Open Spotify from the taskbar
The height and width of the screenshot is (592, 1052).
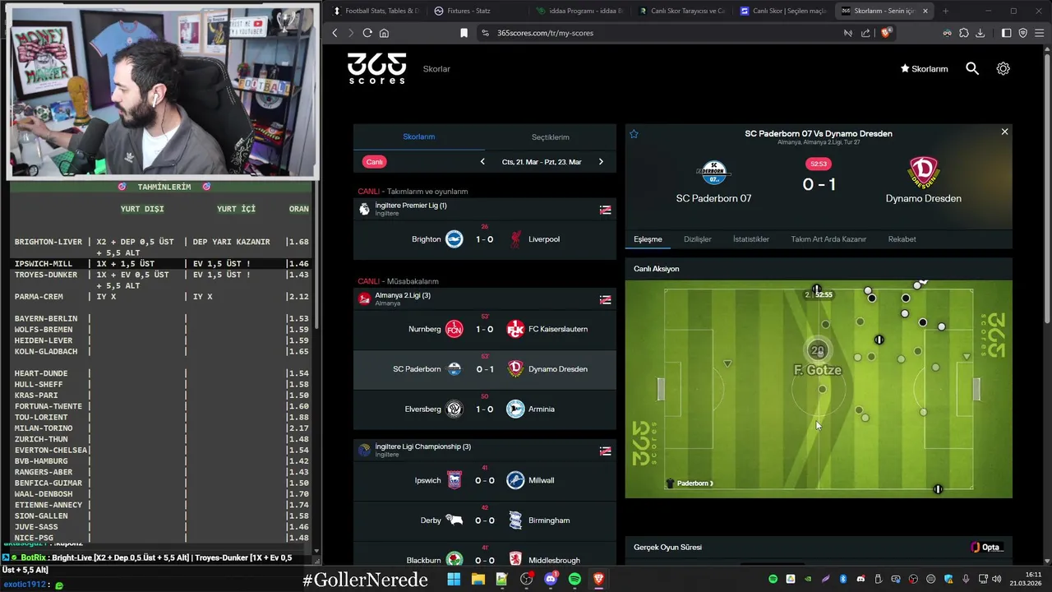(574, 579)
